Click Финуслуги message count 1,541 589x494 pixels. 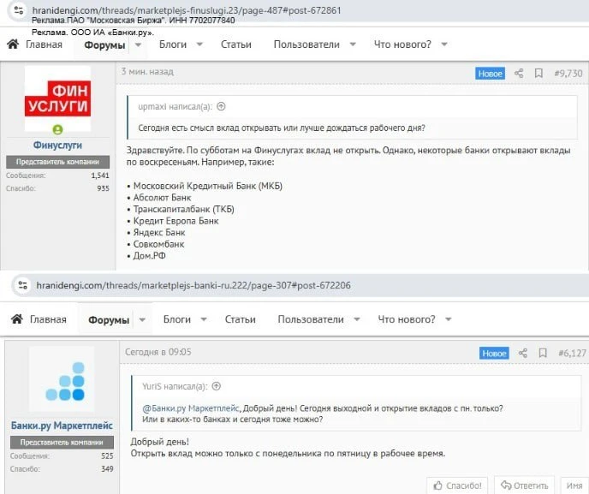click(100, 176)
